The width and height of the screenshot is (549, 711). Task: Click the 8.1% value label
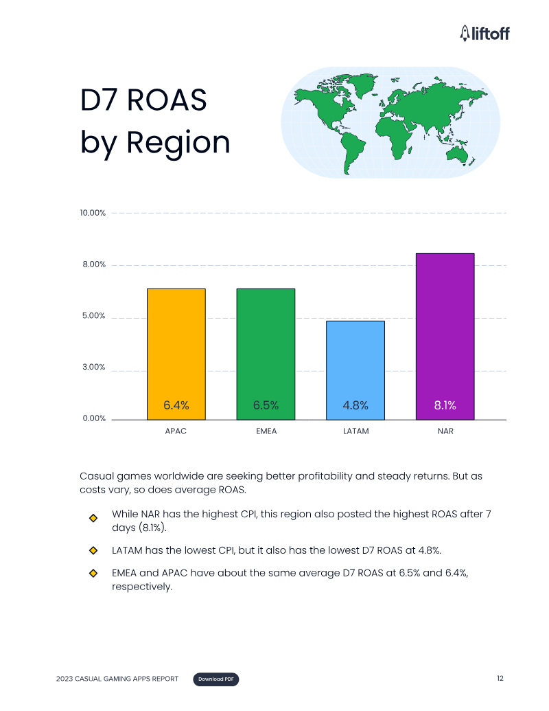tap(445, 405)
